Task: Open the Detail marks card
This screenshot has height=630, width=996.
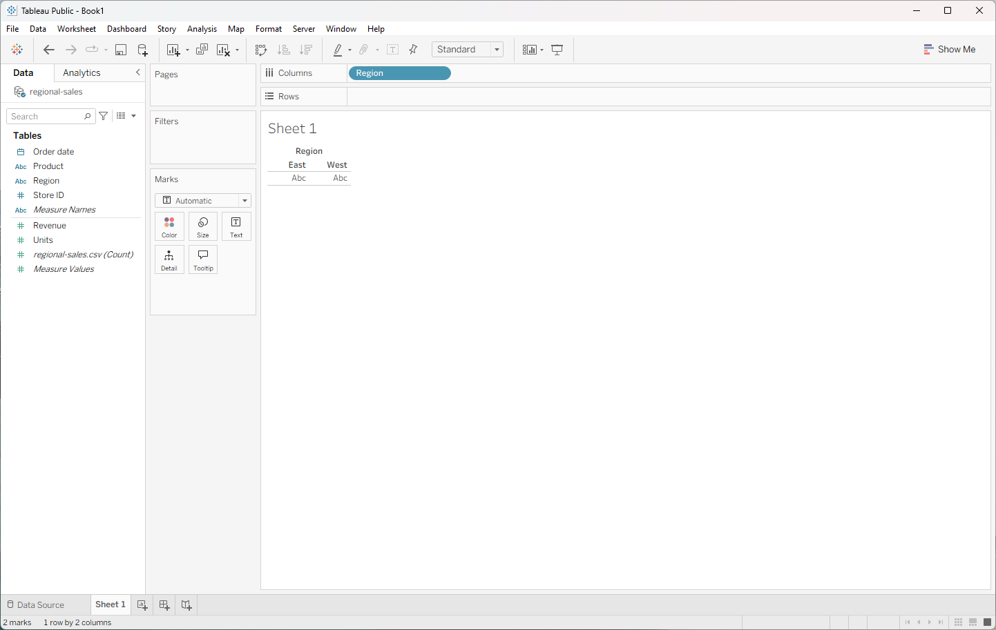Action: (x=169, y=259)
